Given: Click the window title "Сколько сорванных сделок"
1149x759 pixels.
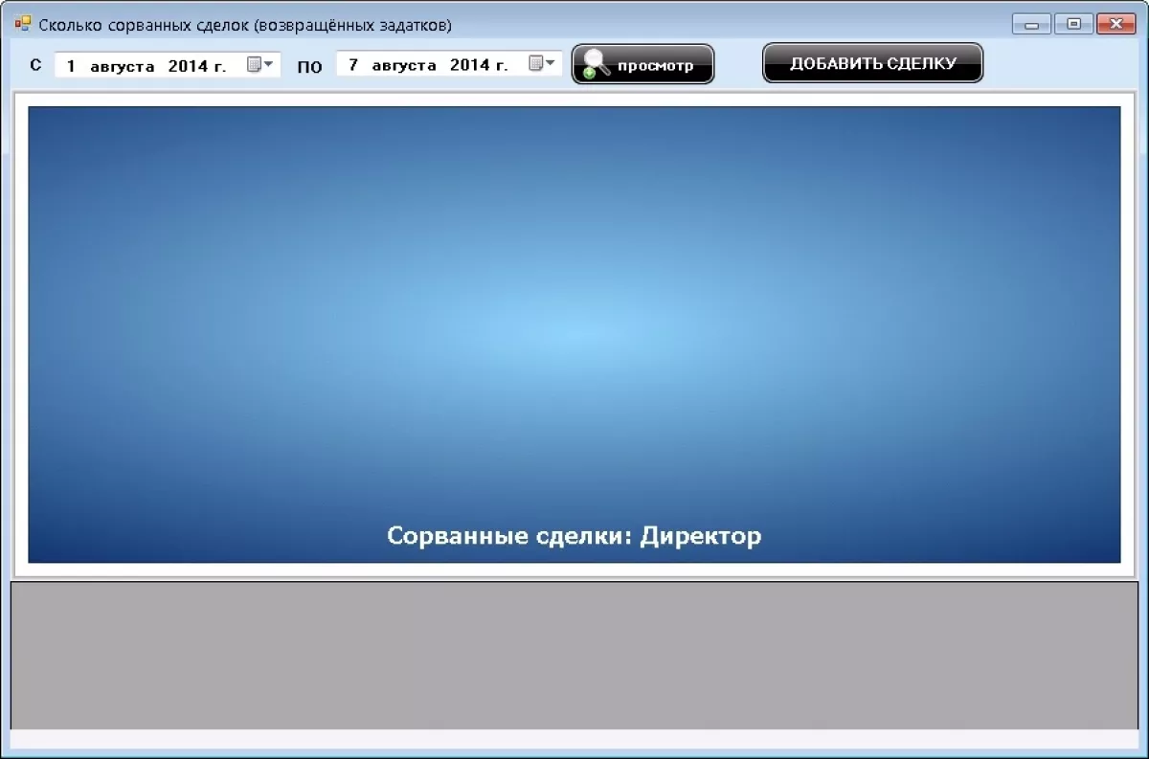Looking at the screenshot, I should (245, 24).
